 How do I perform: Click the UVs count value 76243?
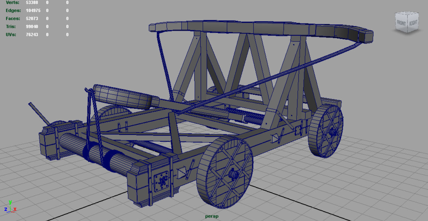tap(32, 35)
